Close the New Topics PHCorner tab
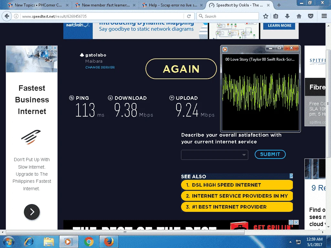The width and height of the screenshot is (331, 248). point(67,5)
